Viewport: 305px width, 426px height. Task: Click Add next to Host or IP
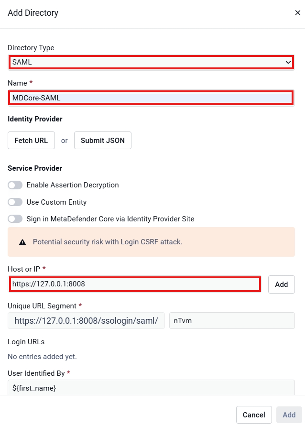(282, 284)
